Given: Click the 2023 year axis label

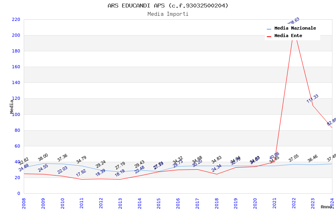Looking at the screenshot, I should point(313,203).
